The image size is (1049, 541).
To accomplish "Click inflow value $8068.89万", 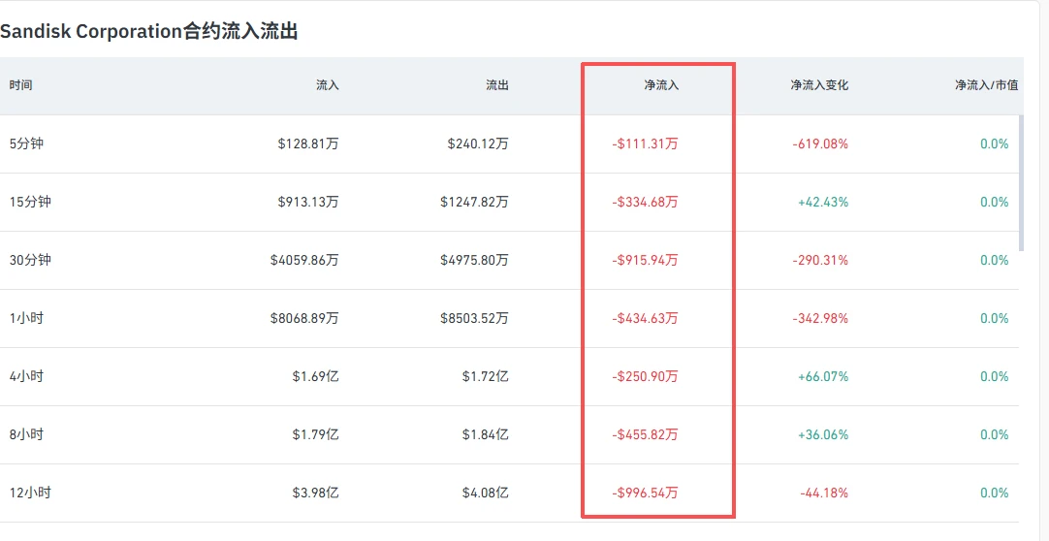I will tap(304, 318).
